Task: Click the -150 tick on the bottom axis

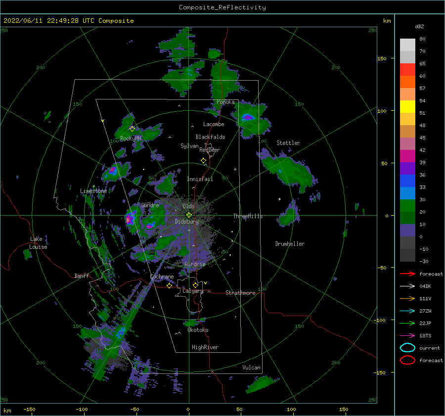Action: click(x=29, y=409)
